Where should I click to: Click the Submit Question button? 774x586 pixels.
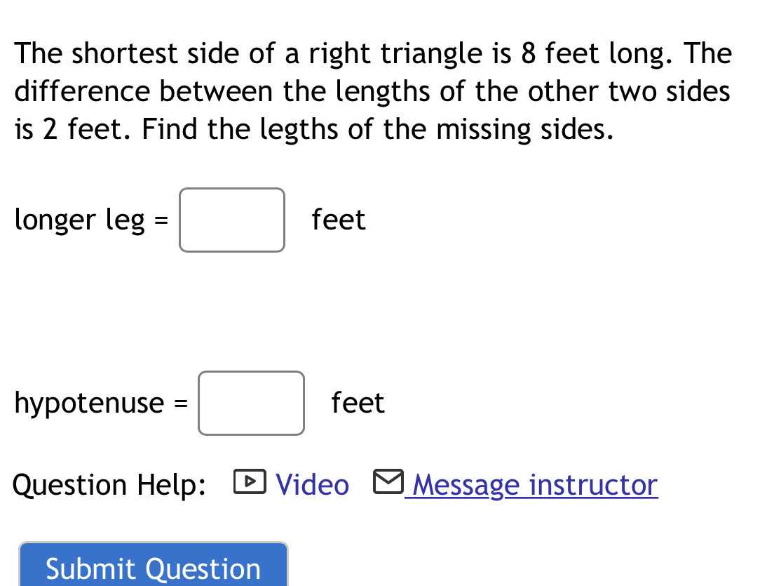(153, 568)
